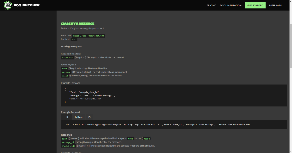Click the x-api-key header code tag
The width and height of the screenshot is (292, 153).
[x=68, y=58]
